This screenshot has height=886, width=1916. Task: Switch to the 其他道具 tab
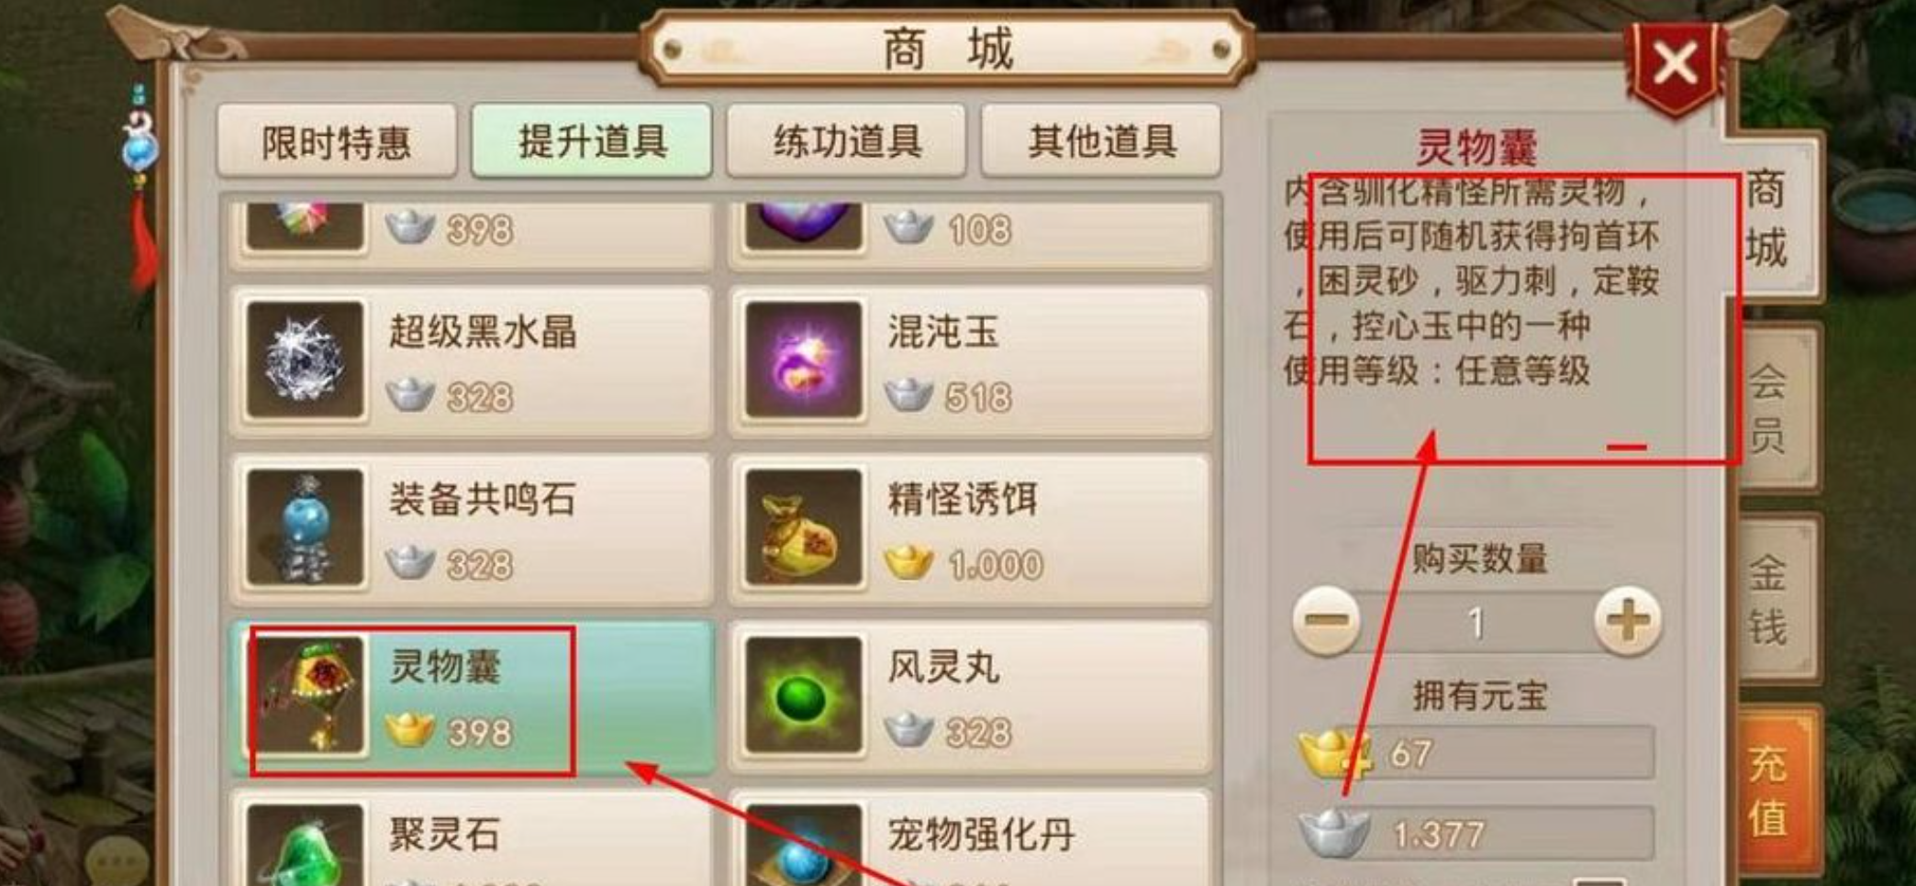1101,140
